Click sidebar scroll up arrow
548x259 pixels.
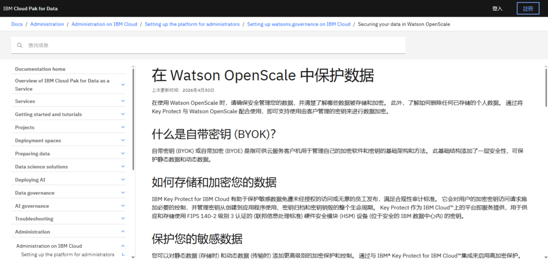133,66
